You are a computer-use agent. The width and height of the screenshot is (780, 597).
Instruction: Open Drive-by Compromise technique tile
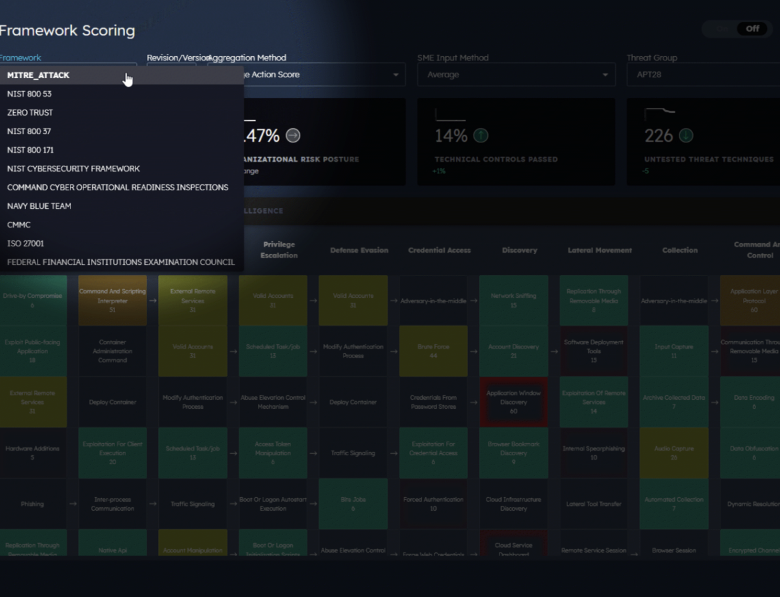(x=33, y=301)
